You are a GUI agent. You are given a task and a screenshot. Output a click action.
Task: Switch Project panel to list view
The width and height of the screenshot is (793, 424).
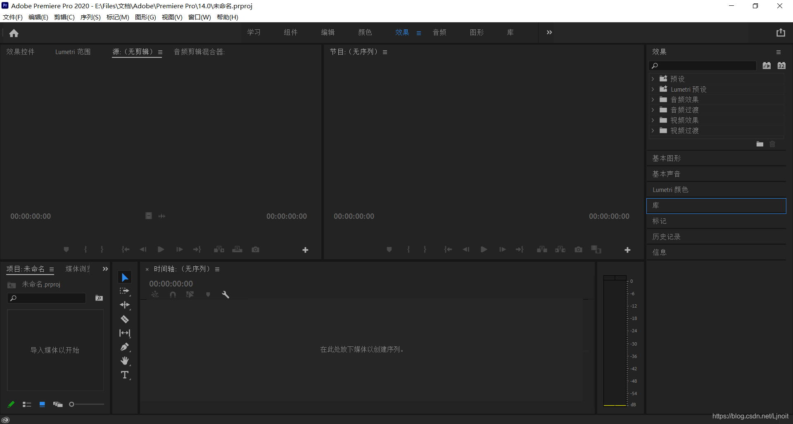click(x=27, y=405)
